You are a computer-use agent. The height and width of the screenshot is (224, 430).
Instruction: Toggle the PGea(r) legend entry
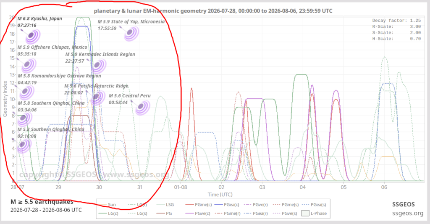256,213
